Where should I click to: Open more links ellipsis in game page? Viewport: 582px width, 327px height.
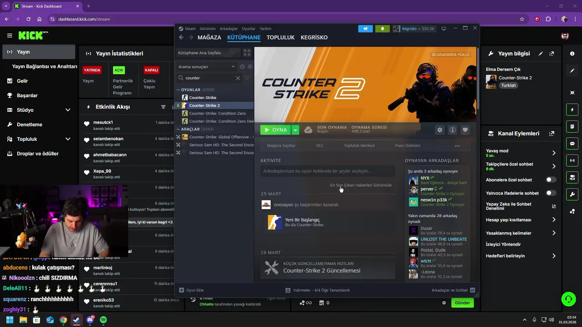(457, 146)
